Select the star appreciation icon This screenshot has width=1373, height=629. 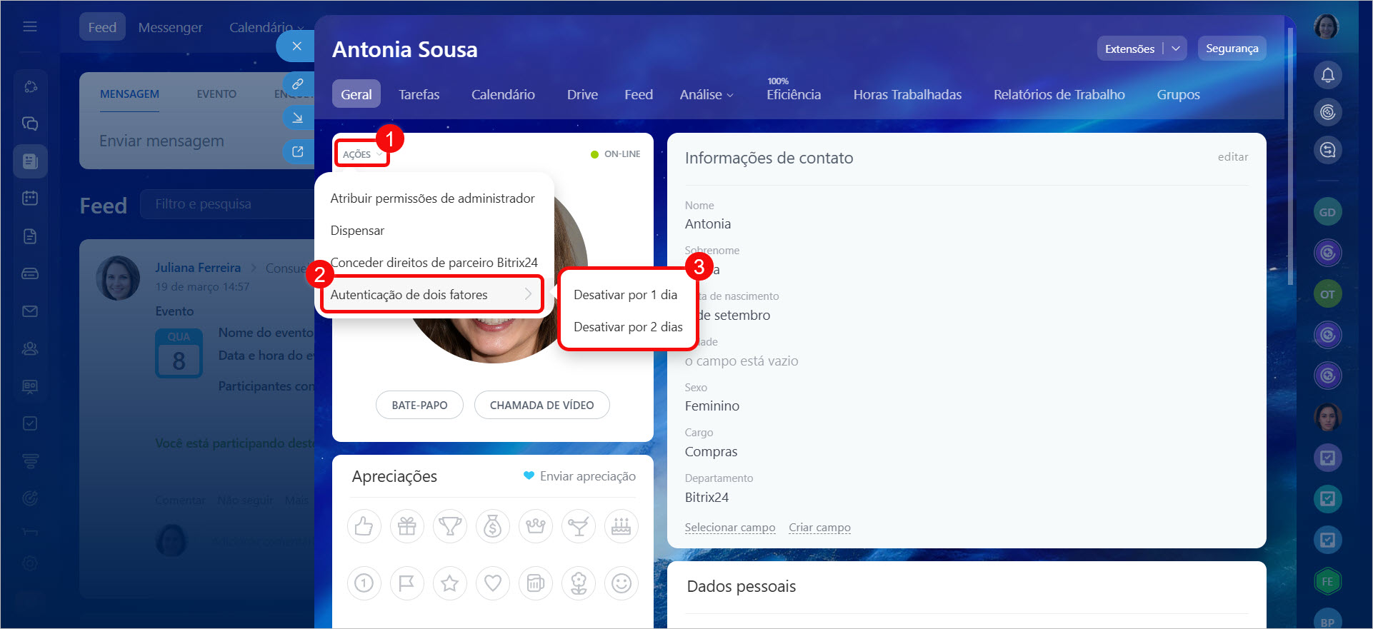point(449,583)
